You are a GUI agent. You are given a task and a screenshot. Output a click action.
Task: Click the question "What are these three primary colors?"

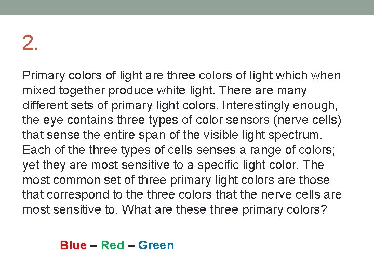tap(224, 210)
